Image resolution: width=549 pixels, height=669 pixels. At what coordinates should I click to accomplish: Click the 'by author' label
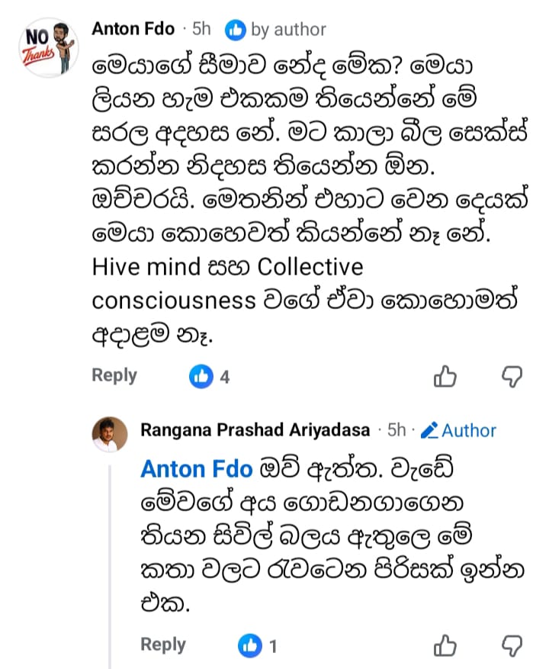click(288, 30)
